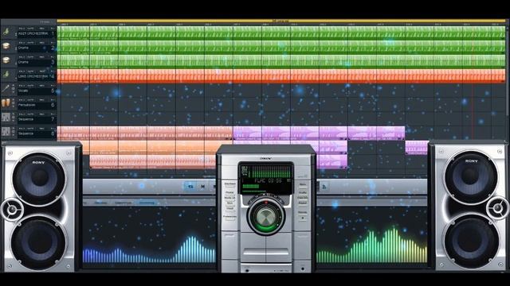The image size is (510, 286).
Task: Click the drum icon of track 3
Action: click(x=6, y=60)
